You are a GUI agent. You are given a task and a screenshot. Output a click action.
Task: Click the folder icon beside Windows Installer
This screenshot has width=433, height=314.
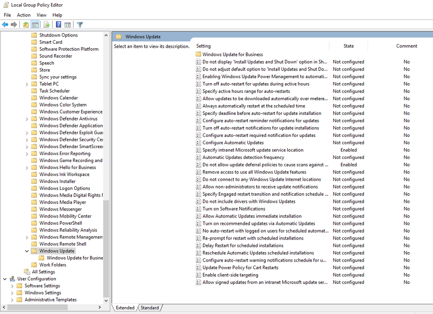(34, 181)
